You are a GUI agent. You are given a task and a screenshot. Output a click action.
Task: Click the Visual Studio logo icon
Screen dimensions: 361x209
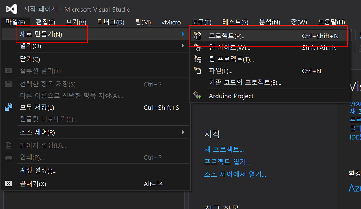12,9
